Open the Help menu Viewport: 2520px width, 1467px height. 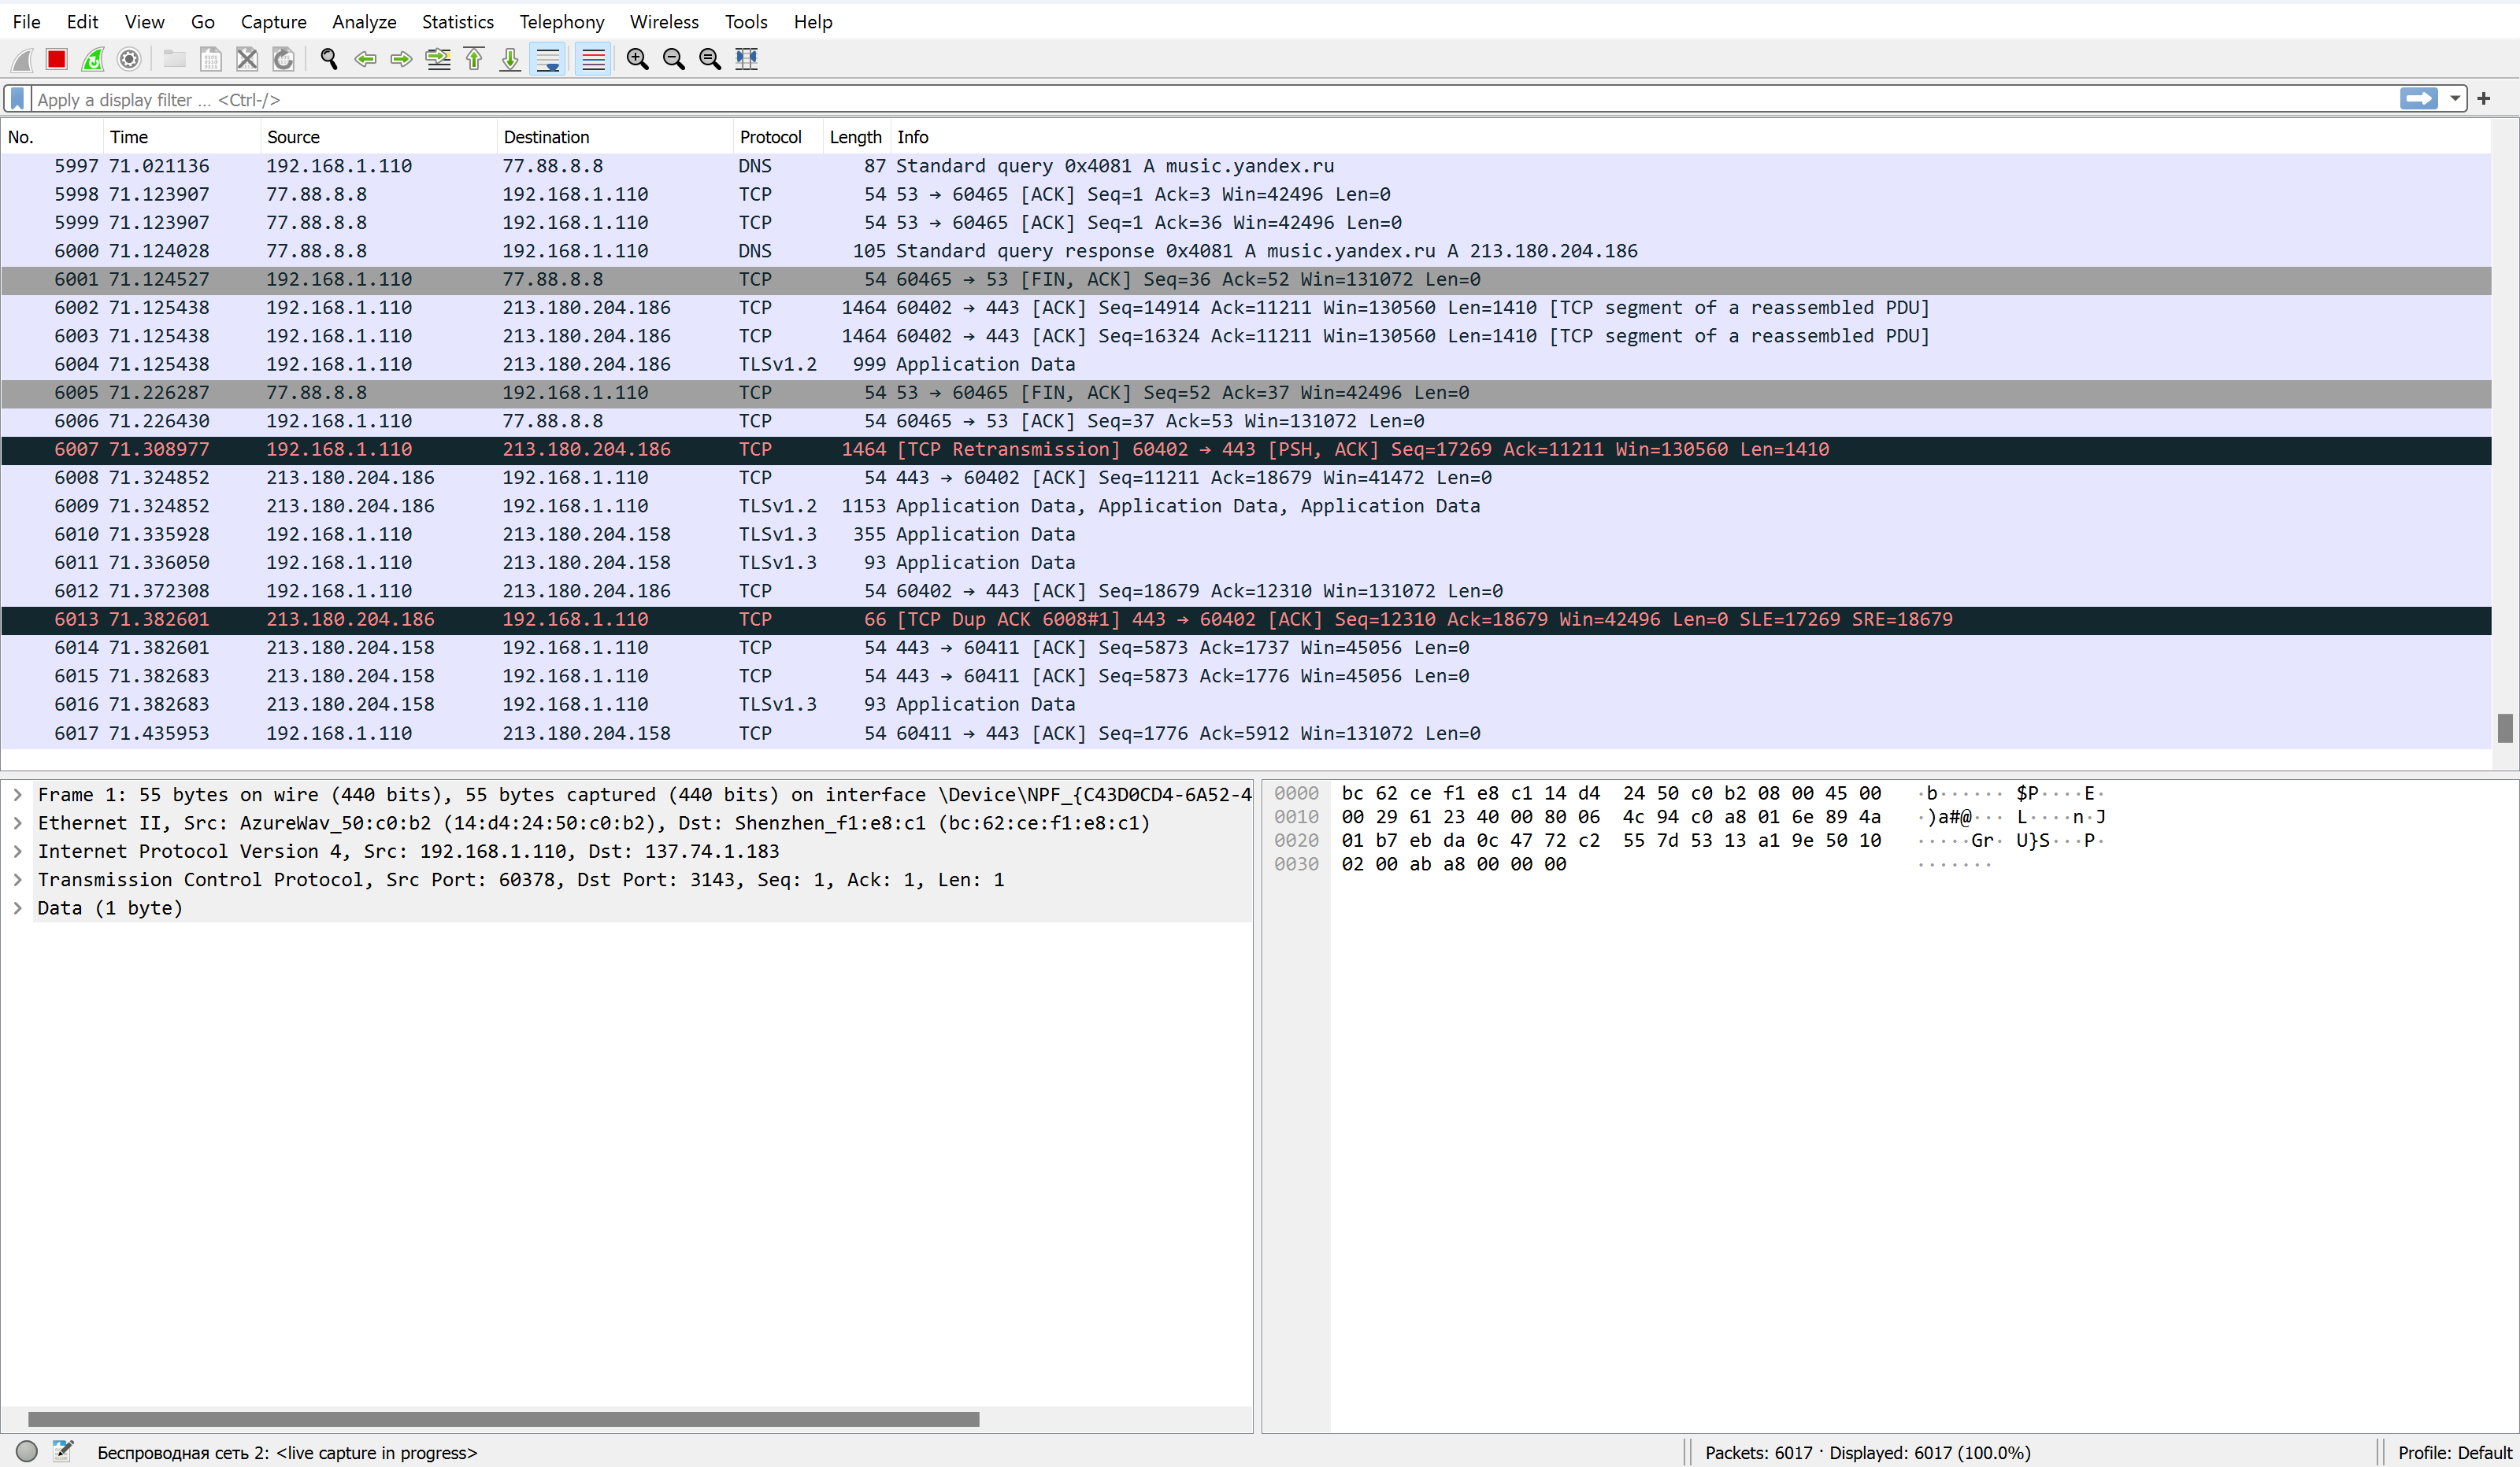click(x=813, y=21)
